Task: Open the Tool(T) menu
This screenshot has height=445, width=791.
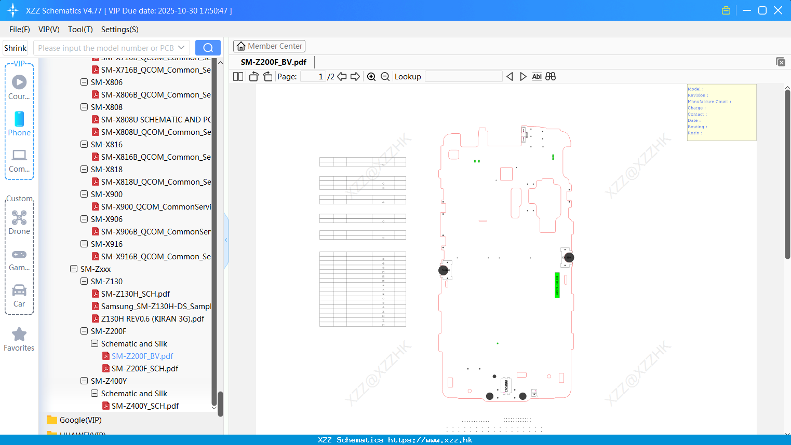Action: (81, 30)
